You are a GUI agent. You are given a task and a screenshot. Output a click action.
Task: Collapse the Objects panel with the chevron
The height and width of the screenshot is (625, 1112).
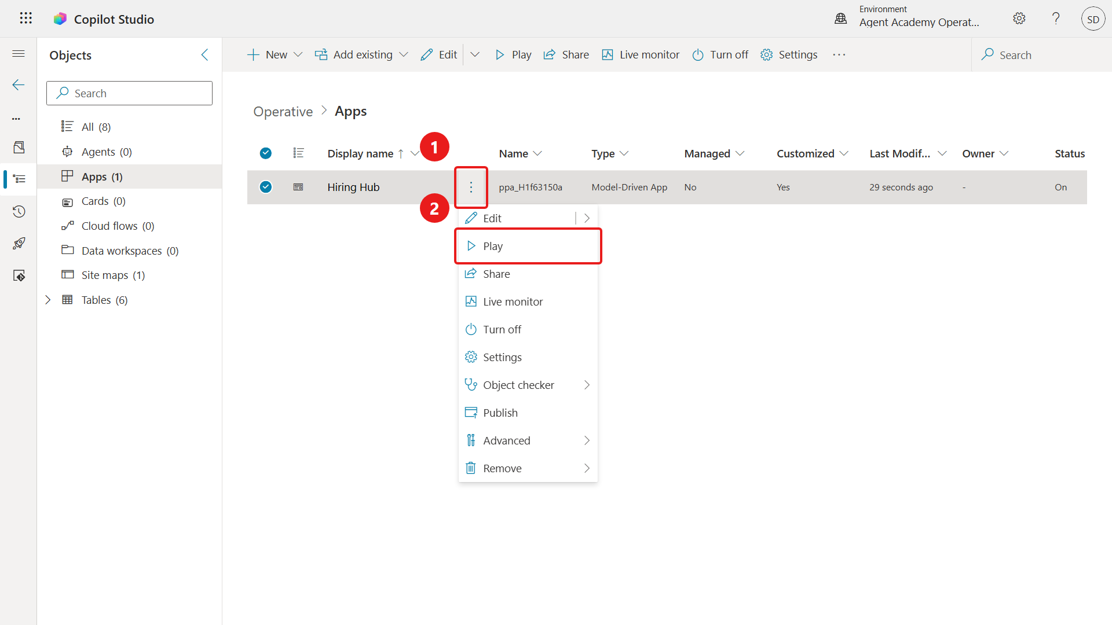204,54
